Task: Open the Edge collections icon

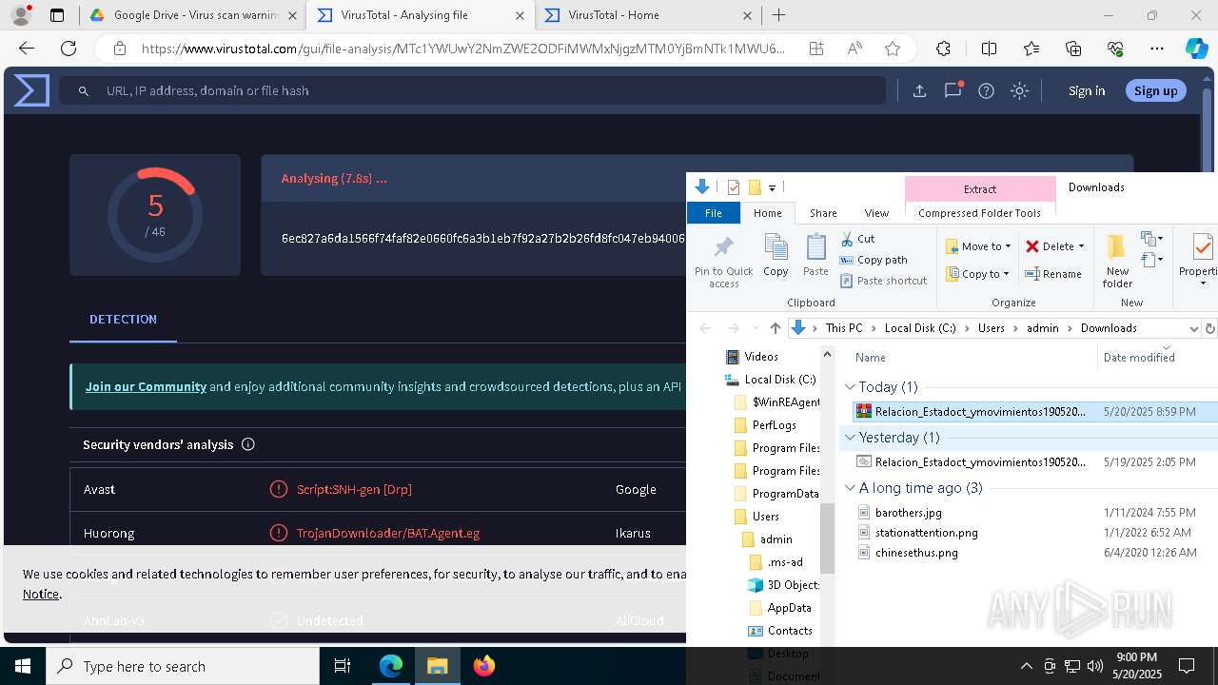Action: click(x=1073, y=49)
